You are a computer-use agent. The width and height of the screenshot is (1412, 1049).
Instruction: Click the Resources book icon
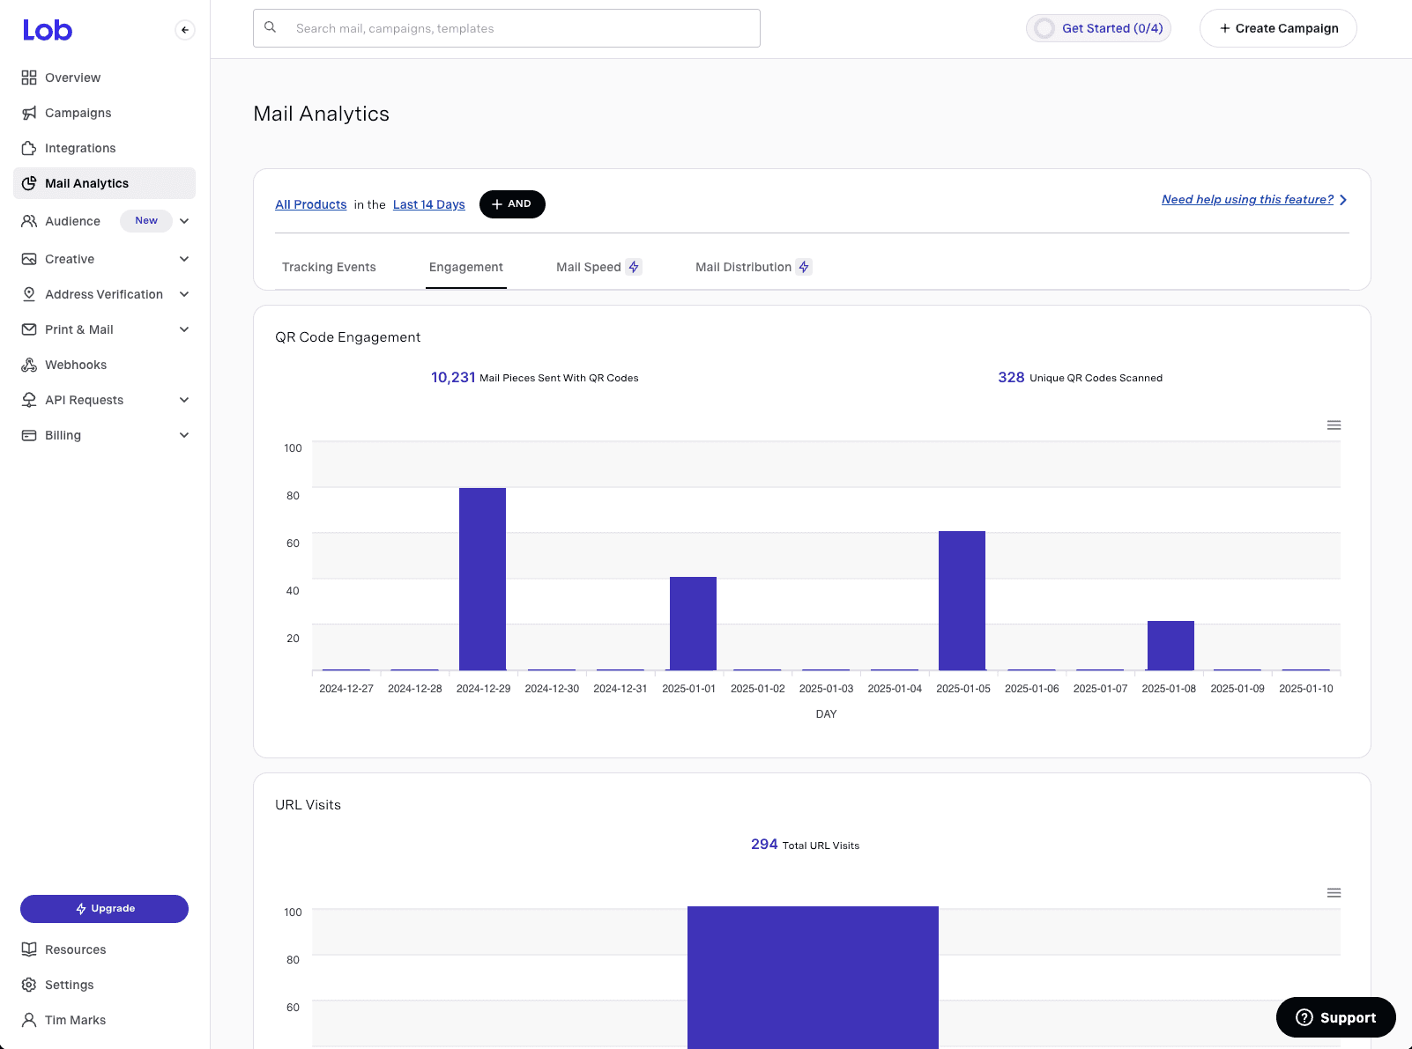[x=29, y=949]
